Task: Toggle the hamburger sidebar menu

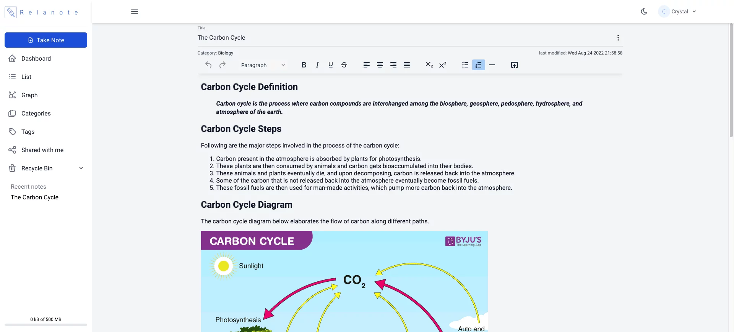Action: pos(135,11)
